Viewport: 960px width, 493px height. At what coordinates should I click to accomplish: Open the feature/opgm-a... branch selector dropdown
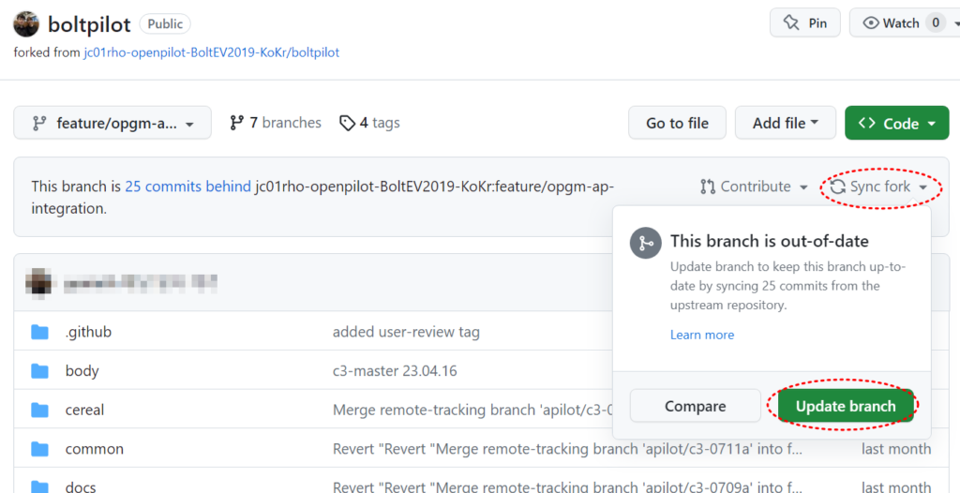click(112, 123)
